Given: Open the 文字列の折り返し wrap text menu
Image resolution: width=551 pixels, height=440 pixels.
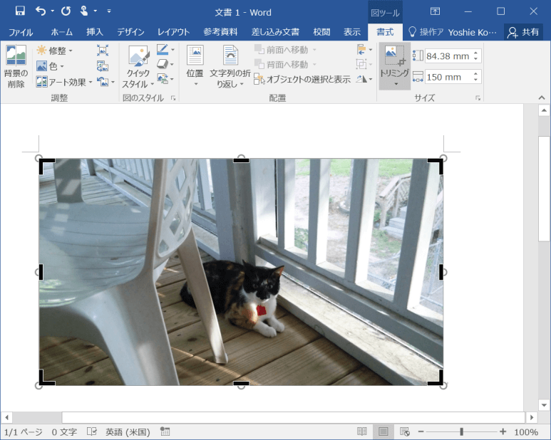Looking at the screenshot, I should pyautogui.click(x=230, y=66).
